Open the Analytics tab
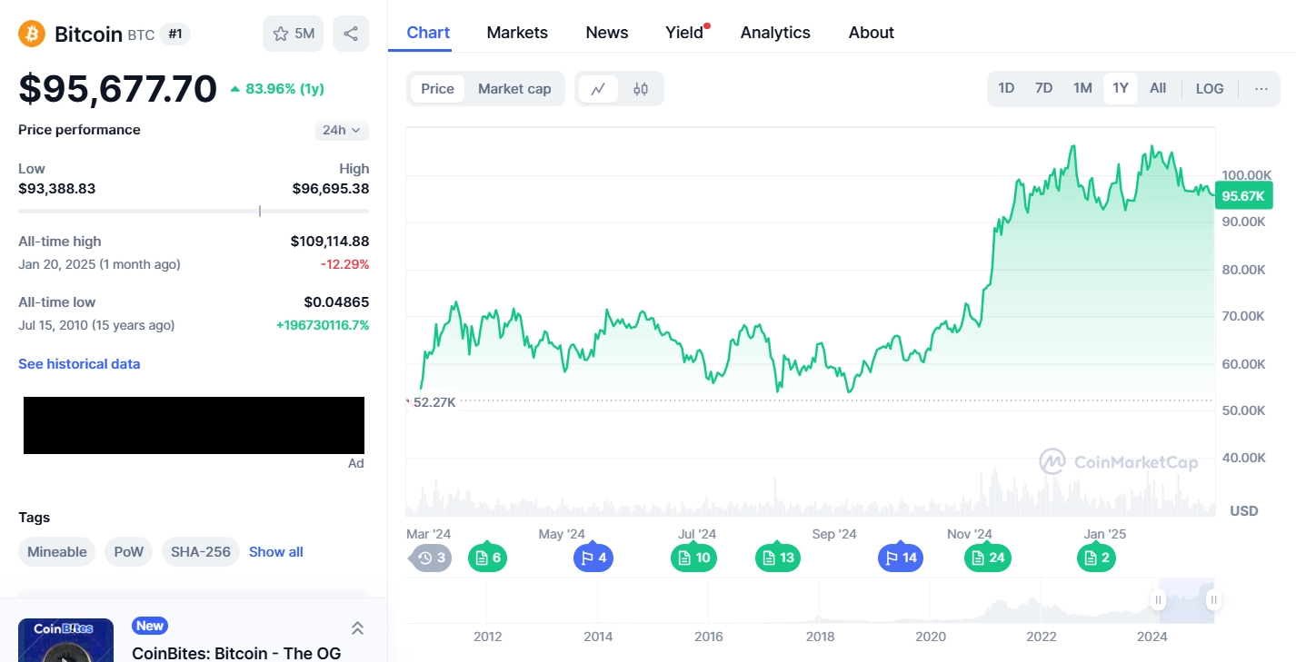1296x662 pixels. (775, 33)
